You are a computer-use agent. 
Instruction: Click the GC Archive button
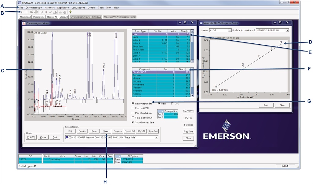(x=188, y=111)
